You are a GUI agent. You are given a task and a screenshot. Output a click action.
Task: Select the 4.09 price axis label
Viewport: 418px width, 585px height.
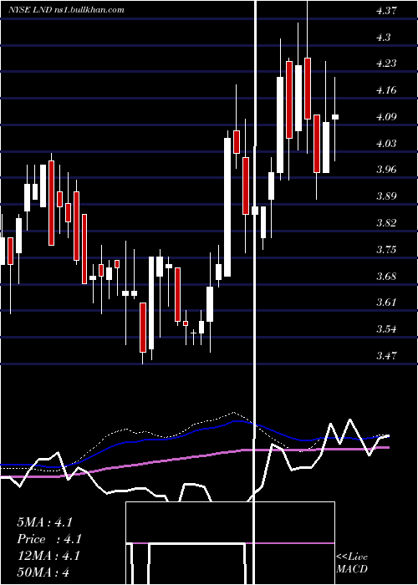click(x=386, y=117)
